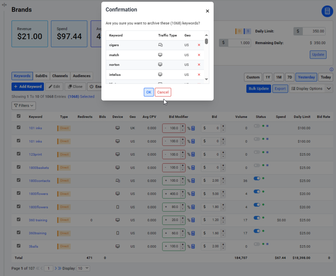The width and height of the screenshot is (336, 276).
Task: Click the Daily Limit amount field
Action: pos(314,31)
